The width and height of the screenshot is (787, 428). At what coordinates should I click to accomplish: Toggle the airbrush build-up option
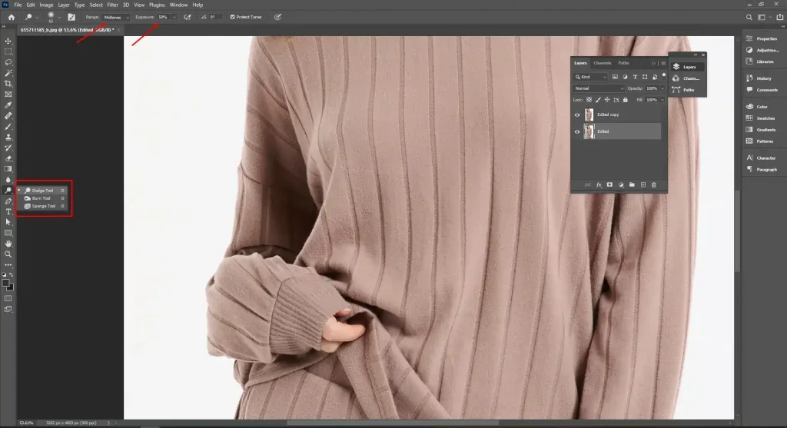[x=188, y=17]
